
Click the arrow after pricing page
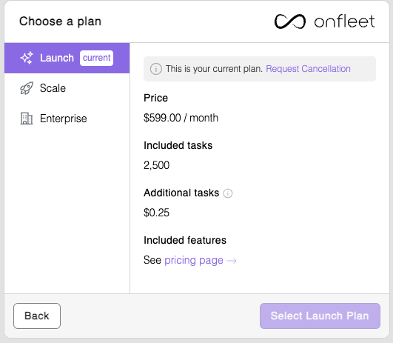(232, 261)
